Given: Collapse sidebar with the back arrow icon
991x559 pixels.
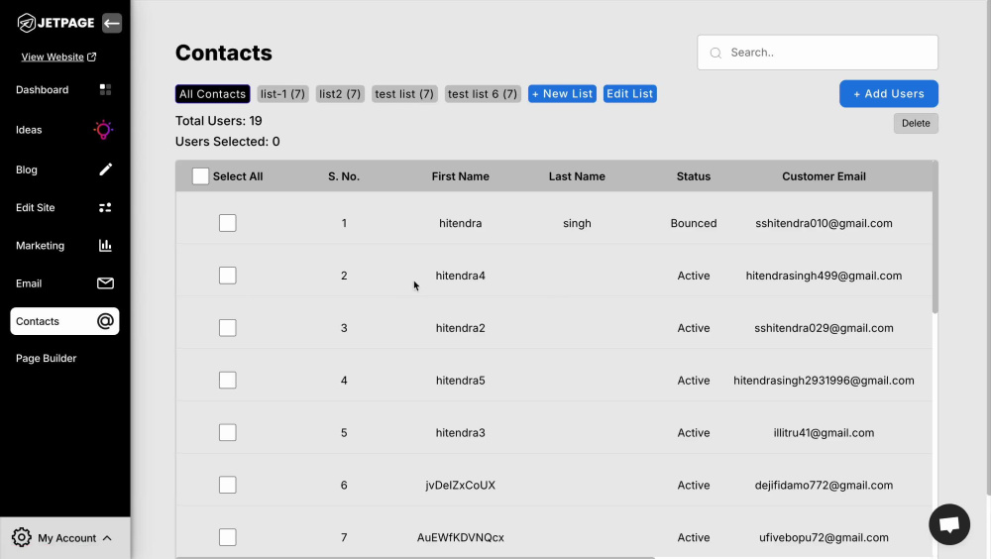Looking at the screenshot, I should (112, 24).
